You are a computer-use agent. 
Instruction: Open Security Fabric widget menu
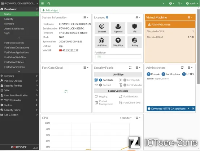(138, 68)
